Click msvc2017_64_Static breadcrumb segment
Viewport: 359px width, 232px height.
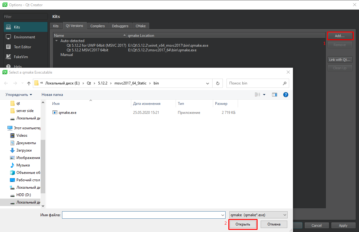pos(130,83)
